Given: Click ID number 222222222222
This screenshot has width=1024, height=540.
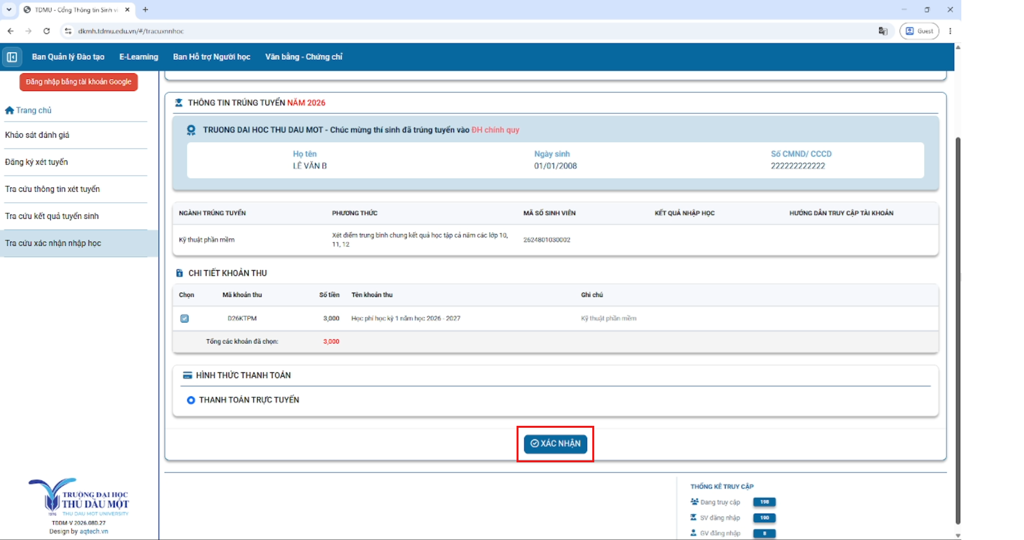Looking at the screenshot, I should [798, 166].
